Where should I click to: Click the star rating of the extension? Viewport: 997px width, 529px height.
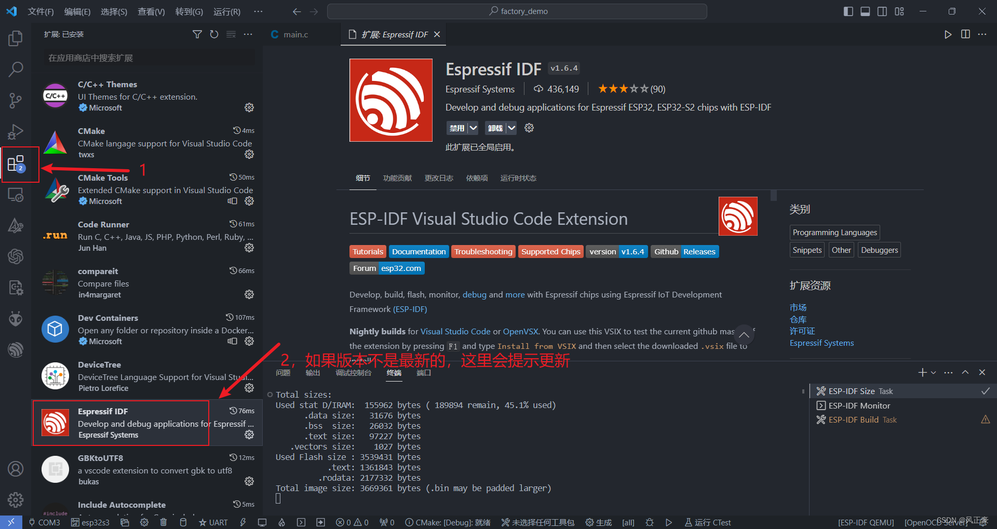pyautogui.click(x=631, y=89)
